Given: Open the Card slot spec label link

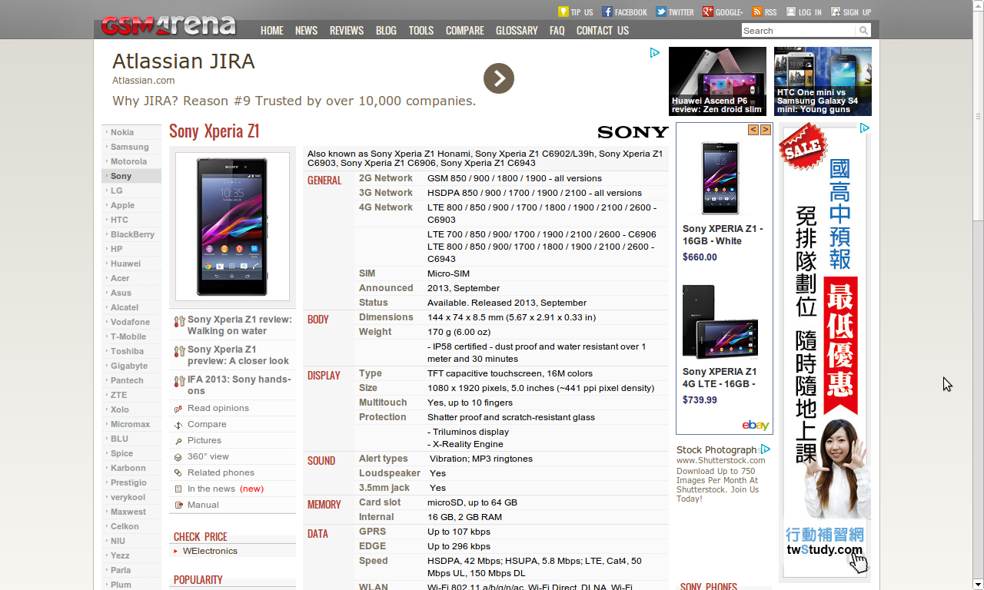Looking at the screenshot, I should (x=380, y=502).
